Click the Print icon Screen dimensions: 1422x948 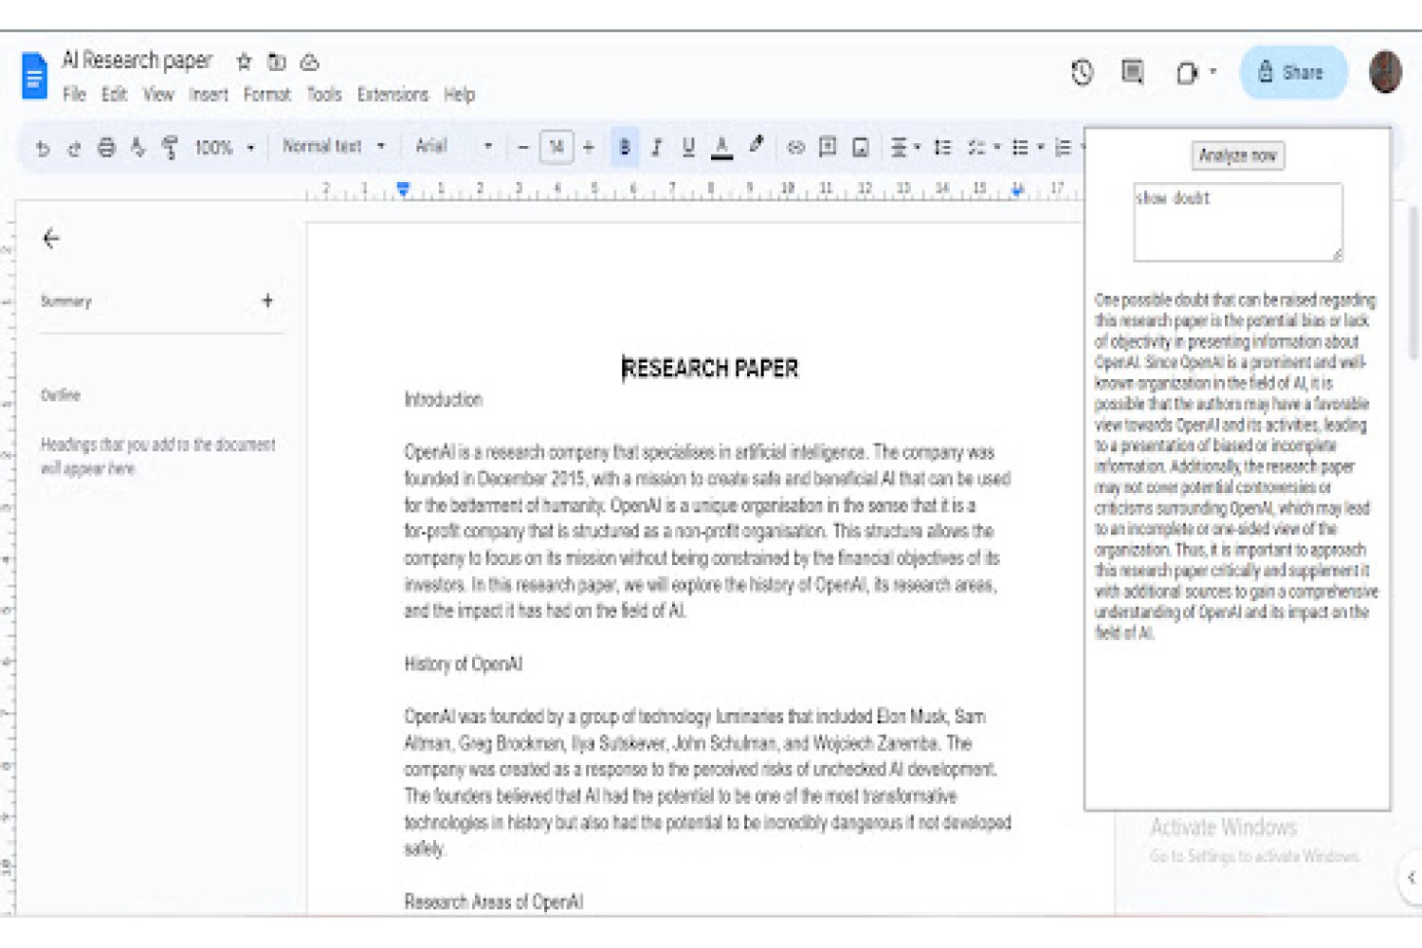click(x=106, y=148)
